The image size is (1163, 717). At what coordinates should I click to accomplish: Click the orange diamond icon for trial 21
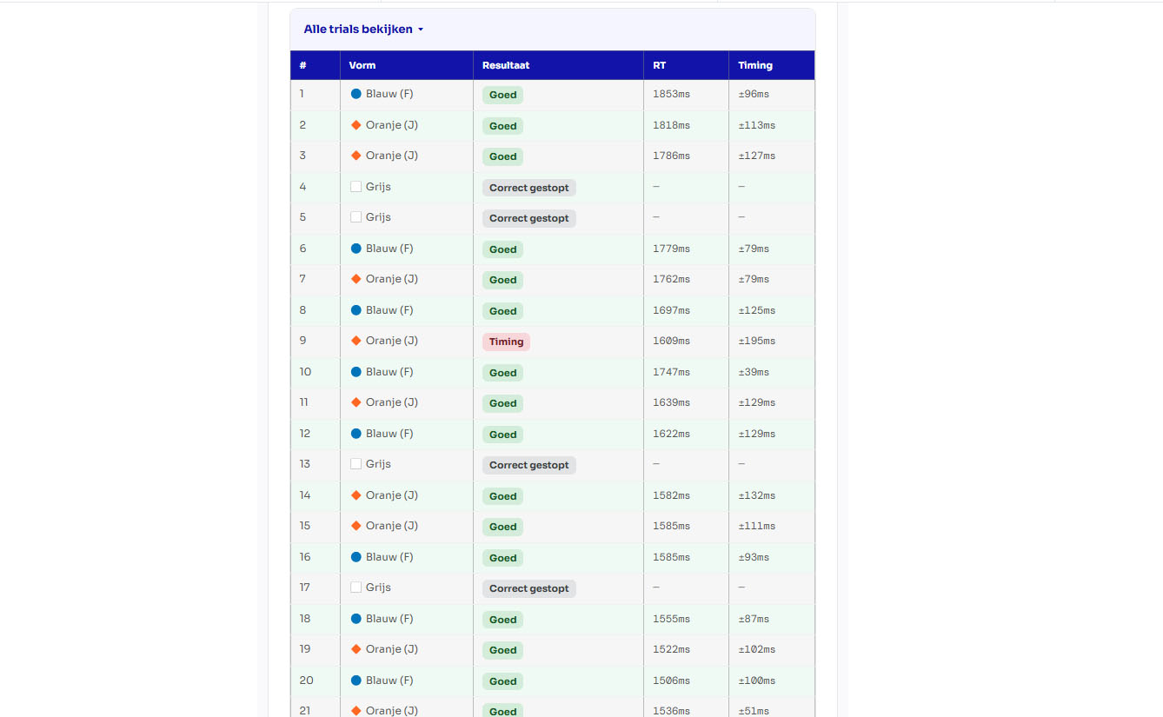tap(356, 709)
